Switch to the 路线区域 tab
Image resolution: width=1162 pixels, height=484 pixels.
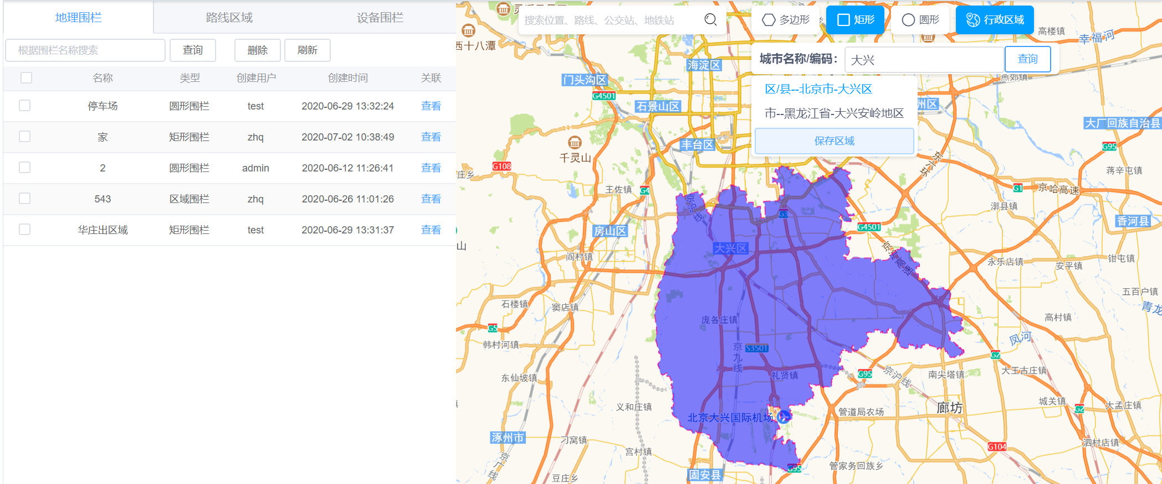pyautogui.click(x=229, y=18)
